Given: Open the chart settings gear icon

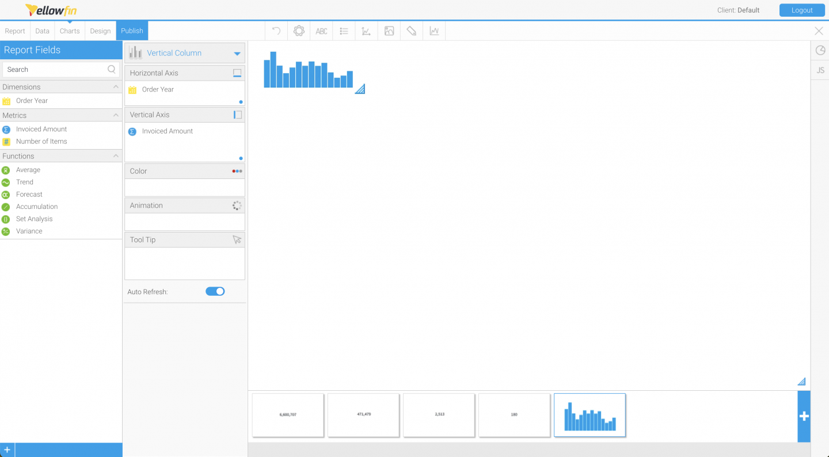Looking at the screenshot, I should 299,31.
